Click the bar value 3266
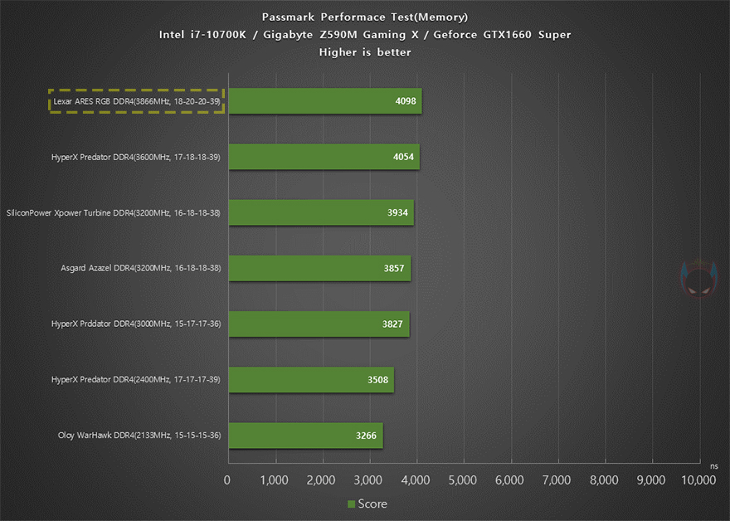Viewport: 730px width, 521px height. (366, 436)
